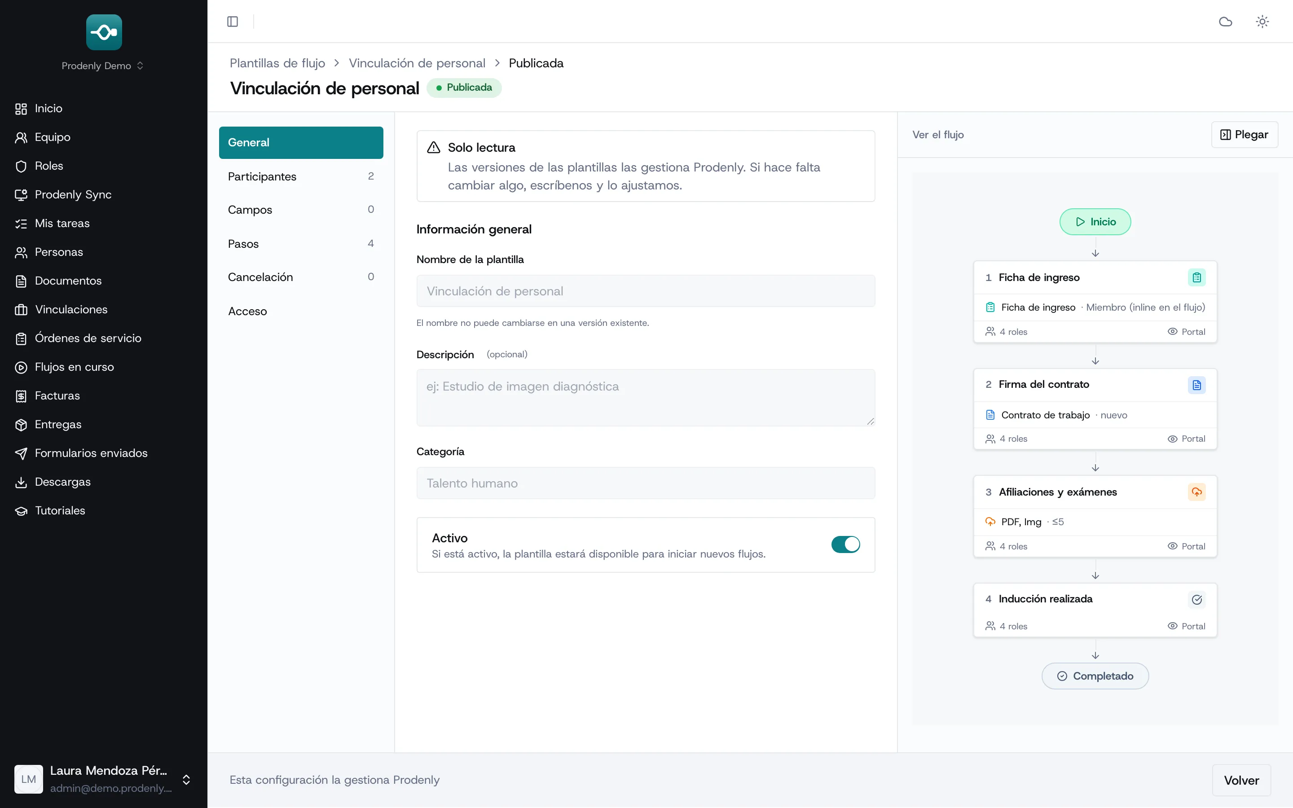Click the cloud sync icon
The width and height of the screenshot is (1293, 808).
click(x=1225, y=22)
